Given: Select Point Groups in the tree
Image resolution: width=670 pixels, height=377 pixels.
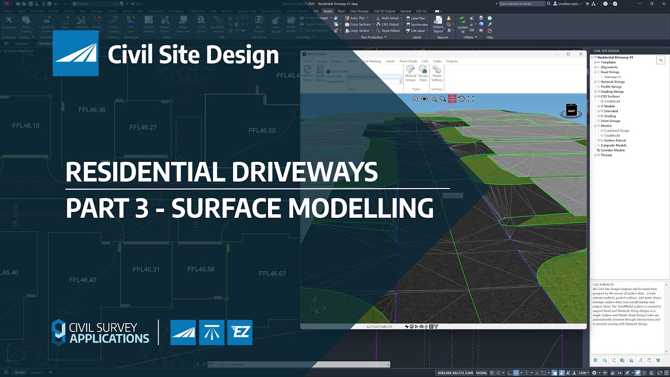Looking at the screenshot, I should pos(610,121).
